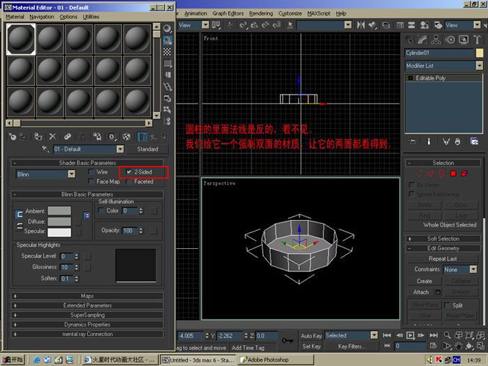Image resolution: width=488 pixels, height=366 pixels.
Task: Expand the SuperSampling rollout
Action: 87,315
